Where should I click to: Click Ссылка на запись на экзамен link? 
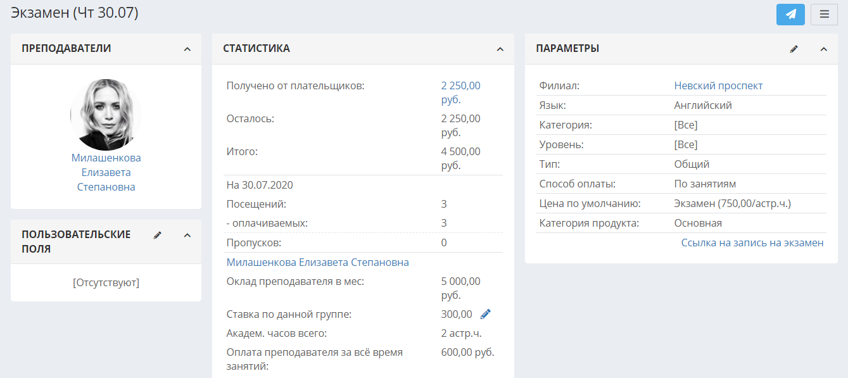point(752,243)
